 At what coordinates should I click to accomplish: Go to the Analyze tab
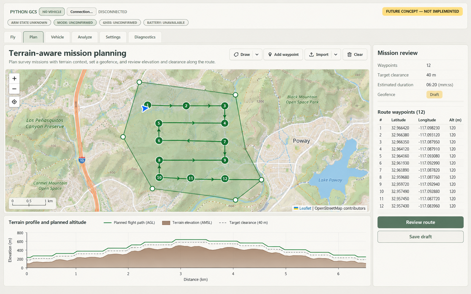[x=85, y=37]
